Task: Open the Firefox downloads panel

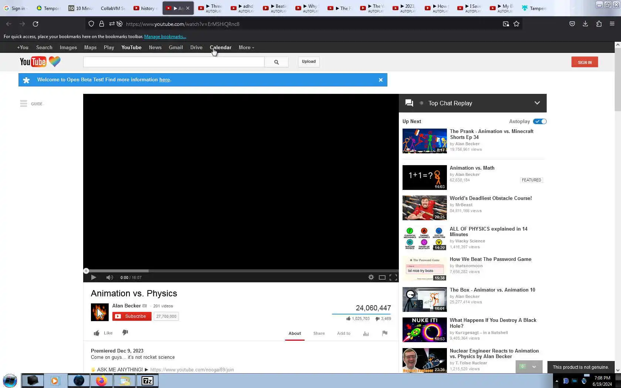Action: (x=585, y=24)
